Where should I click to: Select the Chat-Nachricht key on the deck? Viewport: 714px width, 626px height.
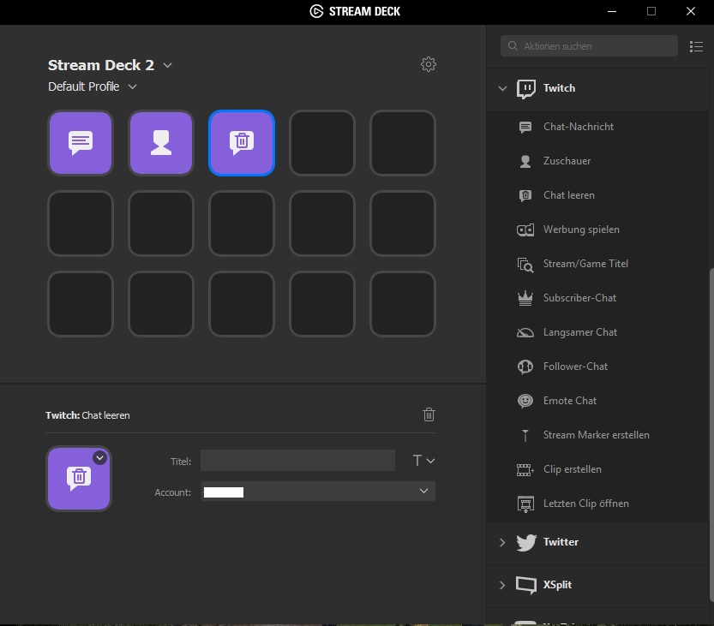(x=81, y=143)
